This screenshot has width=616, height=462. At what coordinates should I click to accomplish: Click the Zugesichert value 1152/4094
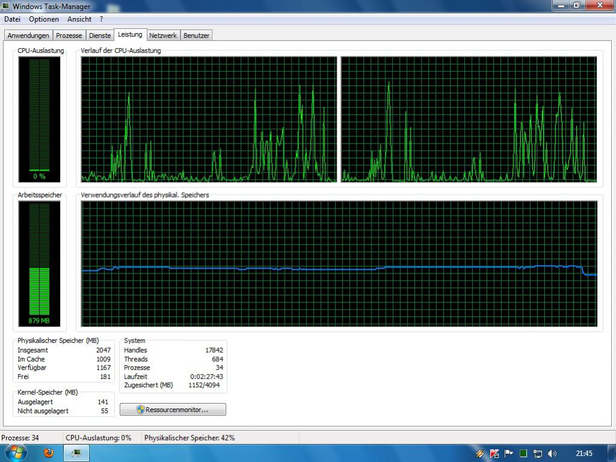tap(204, 386)
